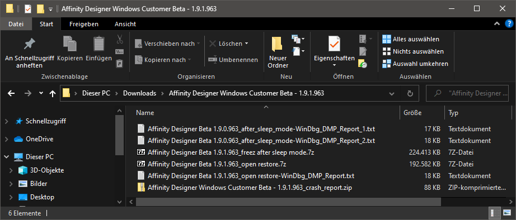Open the Datei tab
Image resolution: width=516 pixels, height=220 pixels.
16,24
